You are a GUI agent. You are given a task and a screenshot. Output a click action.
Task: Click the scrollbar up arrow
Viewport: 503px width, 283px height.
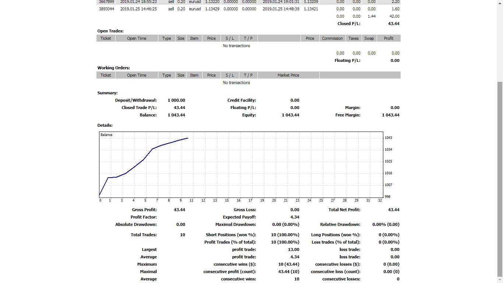500,3
